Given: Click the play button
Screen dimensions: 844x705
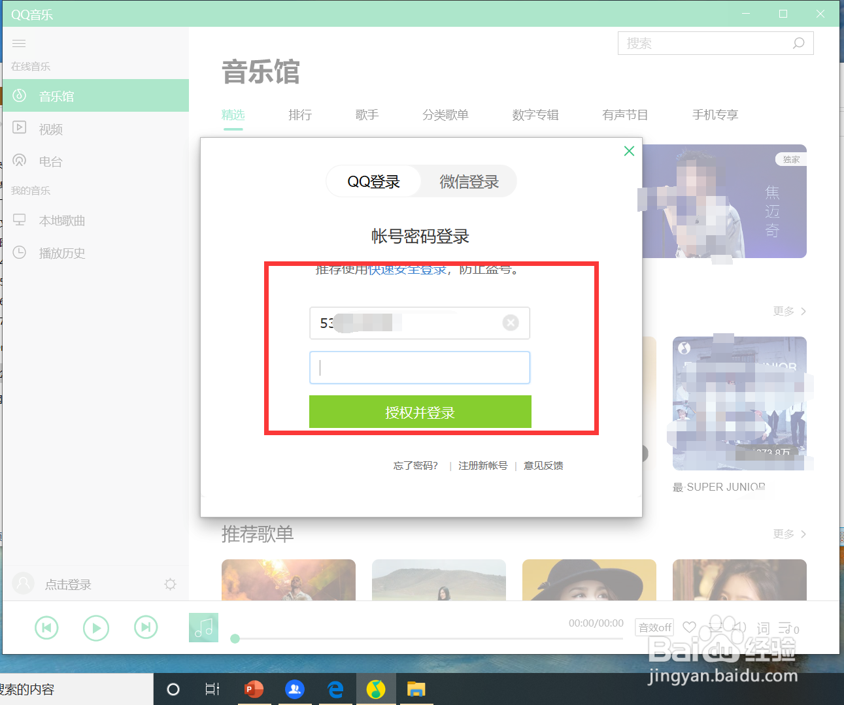Looking at the screenshot, I should pos(96,628).
